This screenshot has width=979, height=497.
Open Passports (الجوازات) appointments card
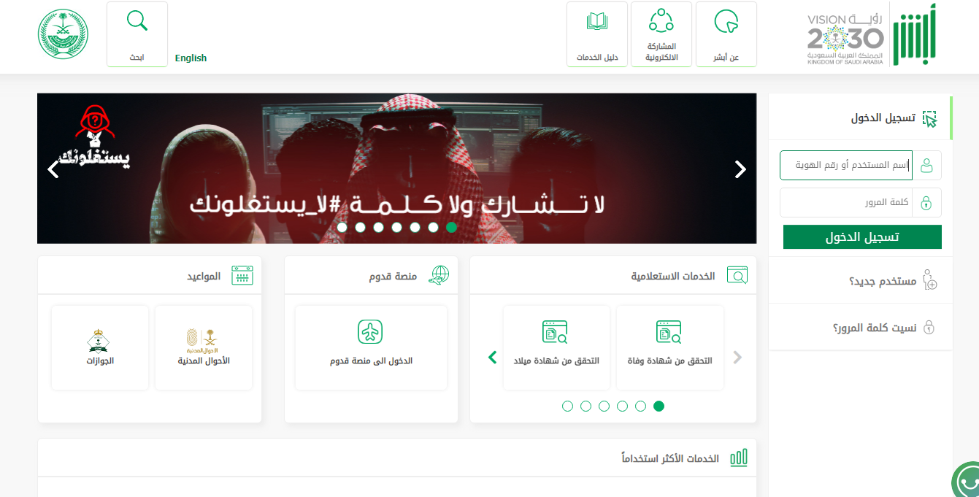click(100, 347)
